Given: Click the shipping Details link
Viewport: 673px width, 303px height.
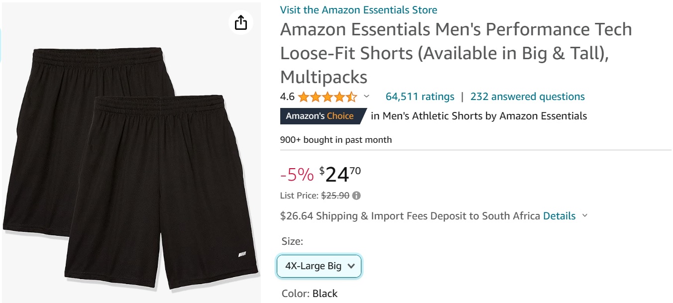Looking at the screenshot, I should coord(559,216).
